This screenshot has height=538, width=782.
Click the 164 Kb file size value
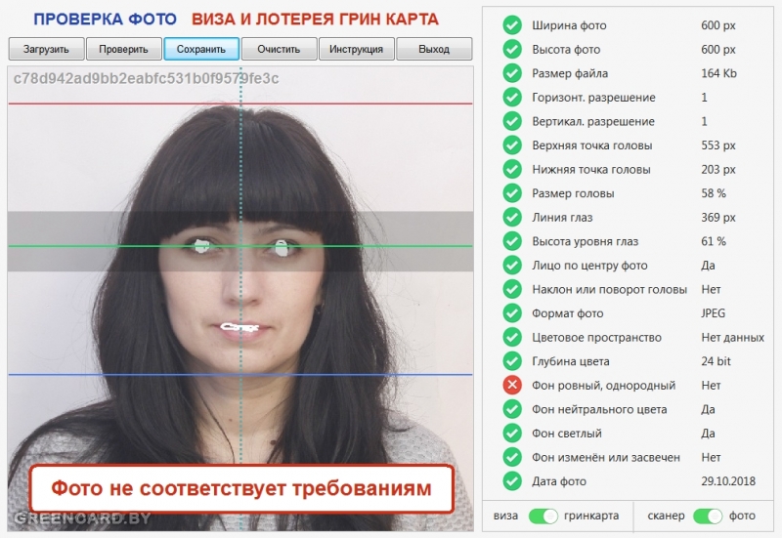718,73
